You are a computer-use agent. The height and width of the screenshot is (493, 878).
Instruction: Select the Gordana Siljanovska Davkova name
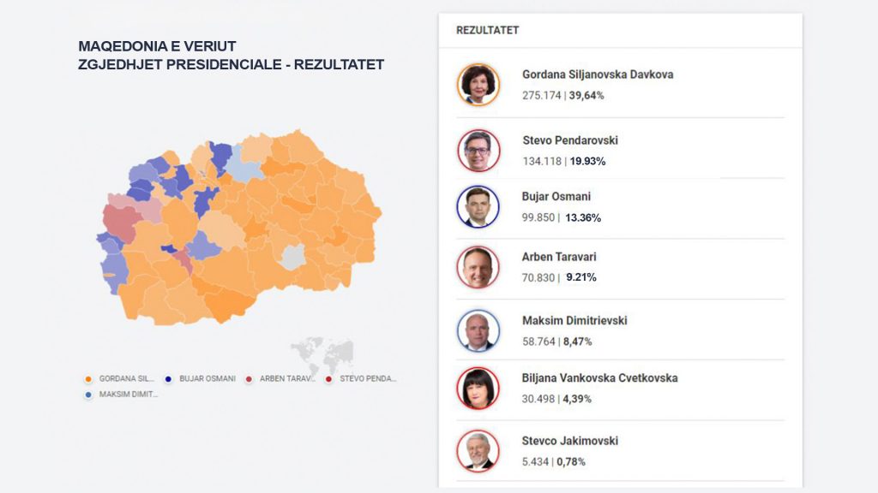click(598, 74)
